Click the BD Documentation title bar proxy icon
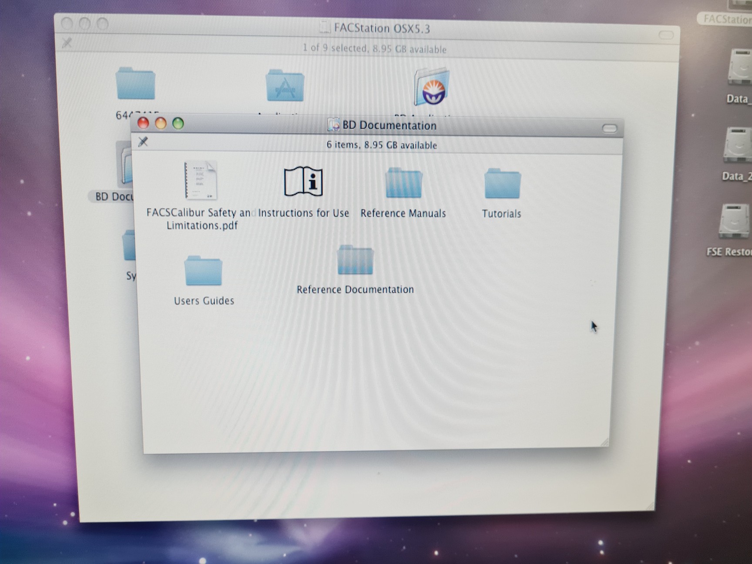 click(x=335, y=125)
